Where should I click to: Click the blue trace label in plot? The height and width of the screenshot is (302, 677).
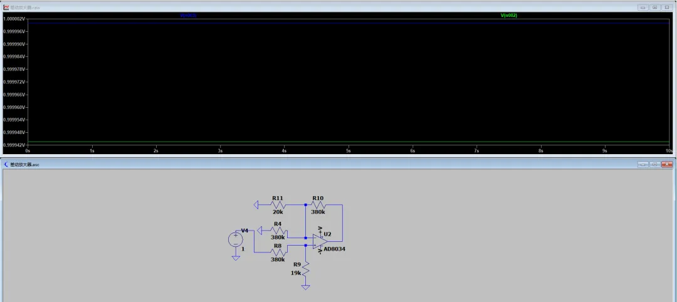(188, 15)
